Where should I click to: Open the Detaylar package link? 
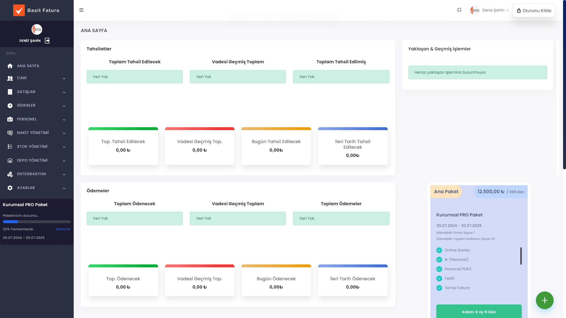point(63,229)
